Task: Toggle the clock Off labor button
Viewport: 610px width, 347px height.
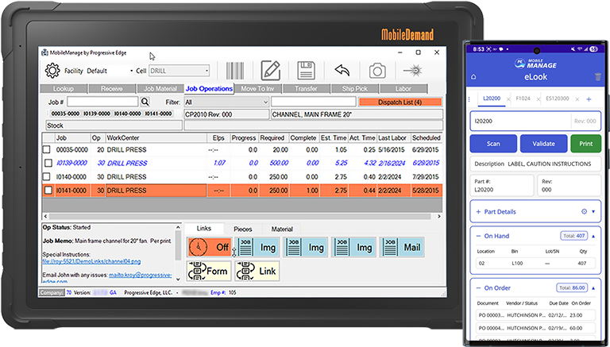Action: [210, 247]
